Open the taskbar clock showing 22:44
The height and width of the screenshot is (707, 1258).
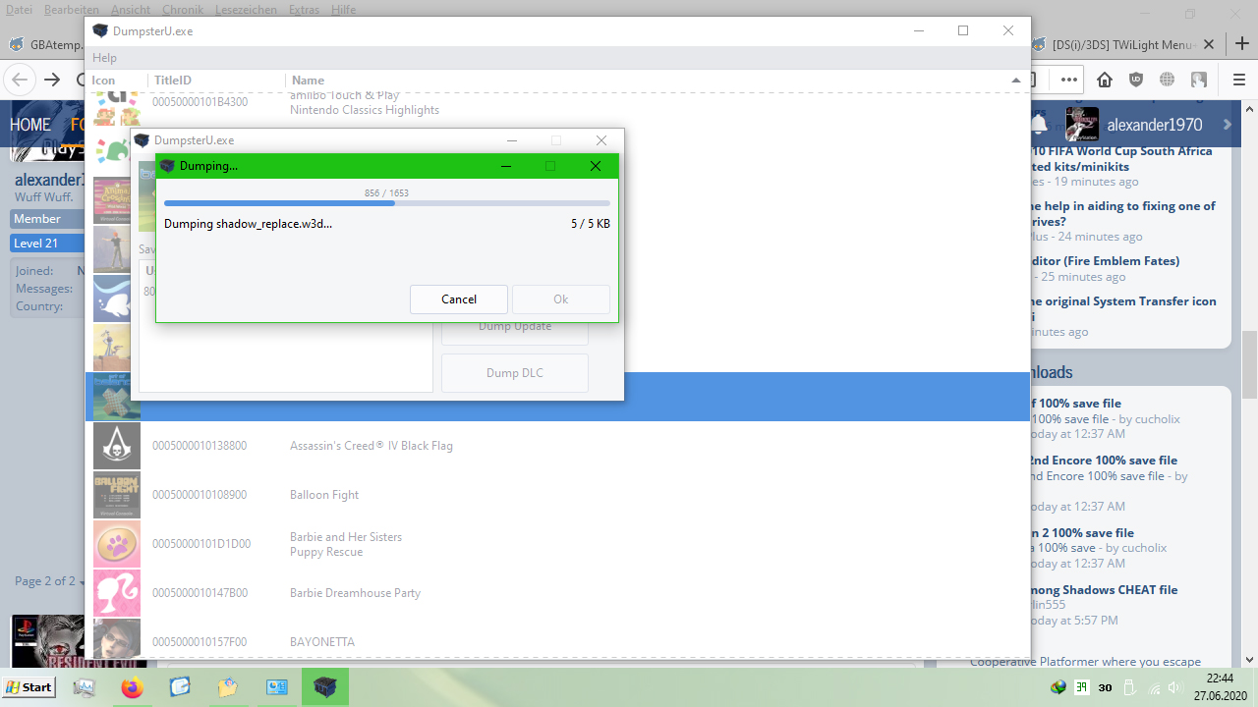click(1220, 686)
